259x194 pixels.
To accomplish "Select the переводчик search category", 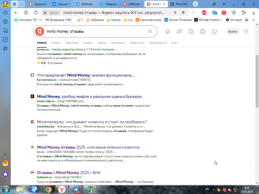I will tap(158, 43).
